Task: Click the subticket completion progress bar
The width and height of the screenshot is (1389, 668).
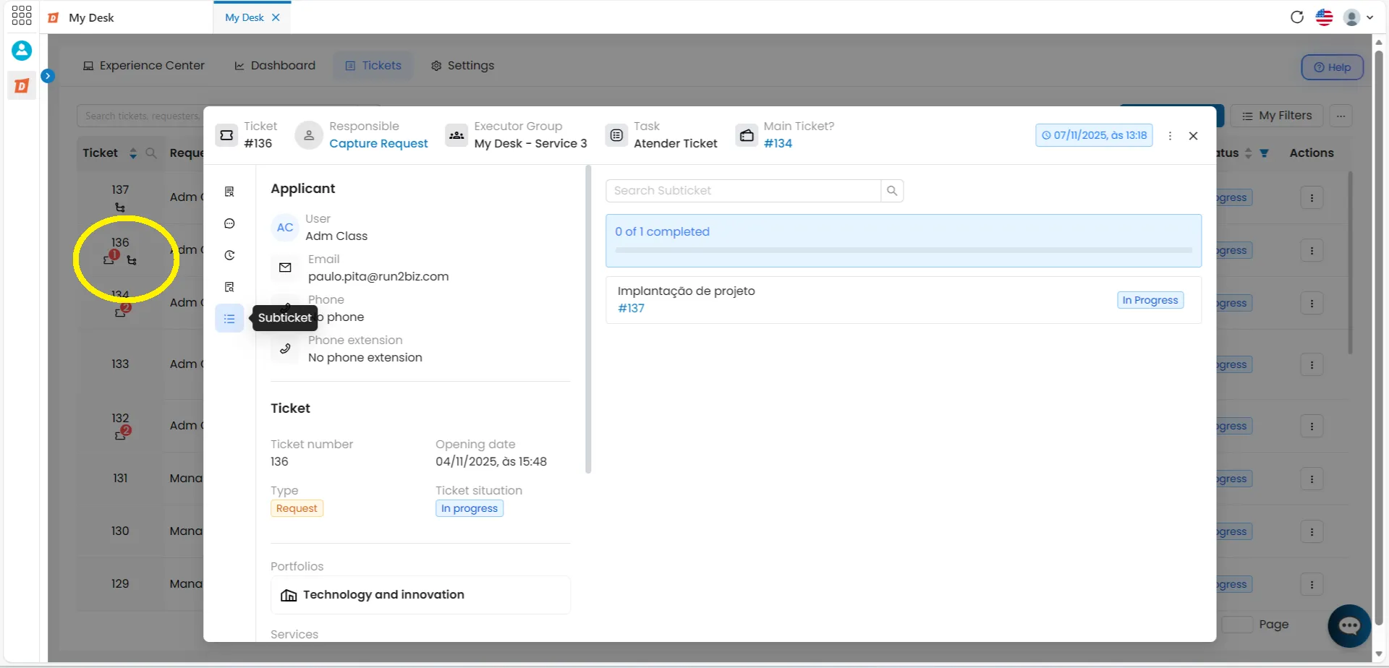Action: coord(904,250)
